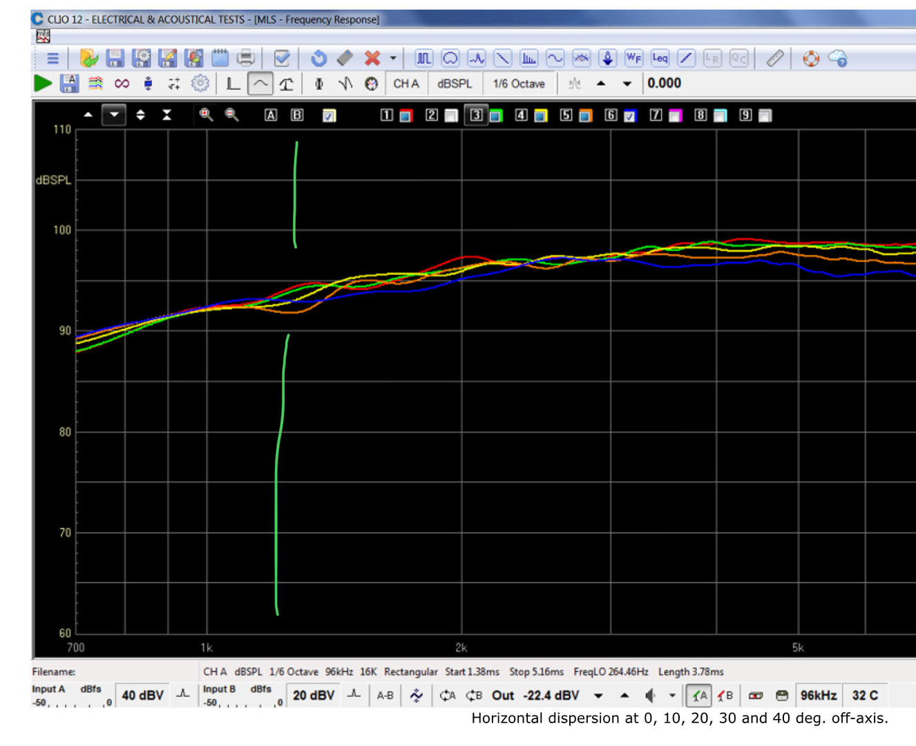Select the CH A channel selector
This screenshot has width=916, height=746.
click(x=406, y=84)
